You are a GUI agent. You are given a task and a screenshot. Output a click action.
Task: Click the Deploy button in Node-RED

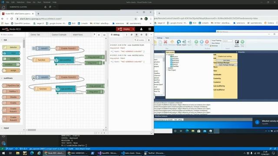pyautogui.click(x=124, y=29)
